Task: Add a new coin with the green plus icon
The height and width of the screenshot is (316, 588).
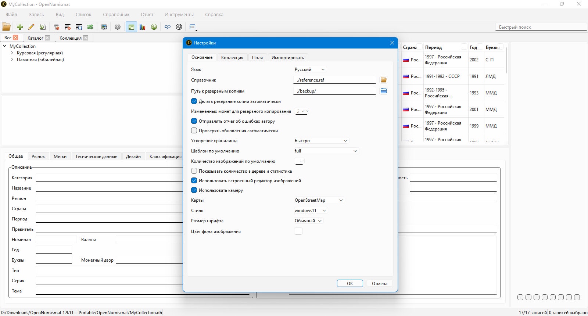Action: [20, 27]
